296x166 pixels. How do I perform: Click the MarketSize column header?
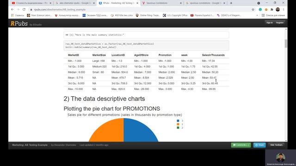click(x=99, y=55)
